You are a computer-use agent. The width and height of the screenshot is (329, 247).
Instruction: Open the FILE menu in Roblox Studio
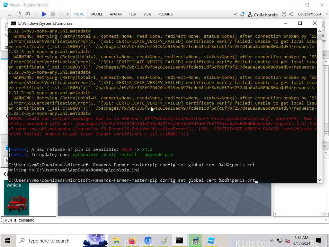coord(8,14)
